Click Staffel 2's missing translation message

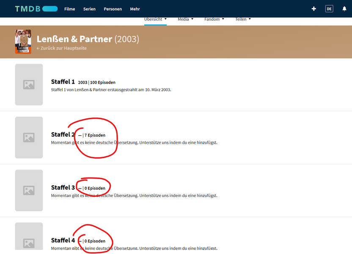[134, 142]
